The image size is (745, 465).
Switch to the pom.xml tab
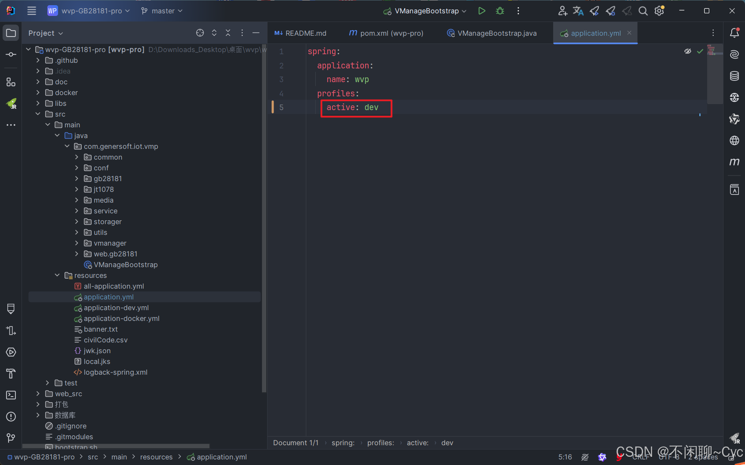click(x=386, y=33)
